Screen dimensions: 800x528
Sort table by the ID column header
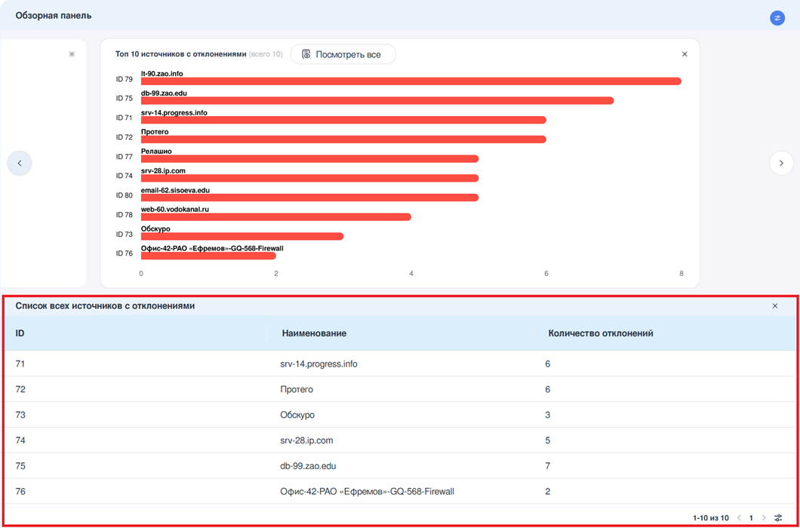point(20,333)
